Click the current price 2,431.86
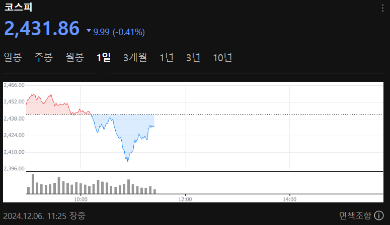This screenshot has height=225, width=390. click(42, 29)
